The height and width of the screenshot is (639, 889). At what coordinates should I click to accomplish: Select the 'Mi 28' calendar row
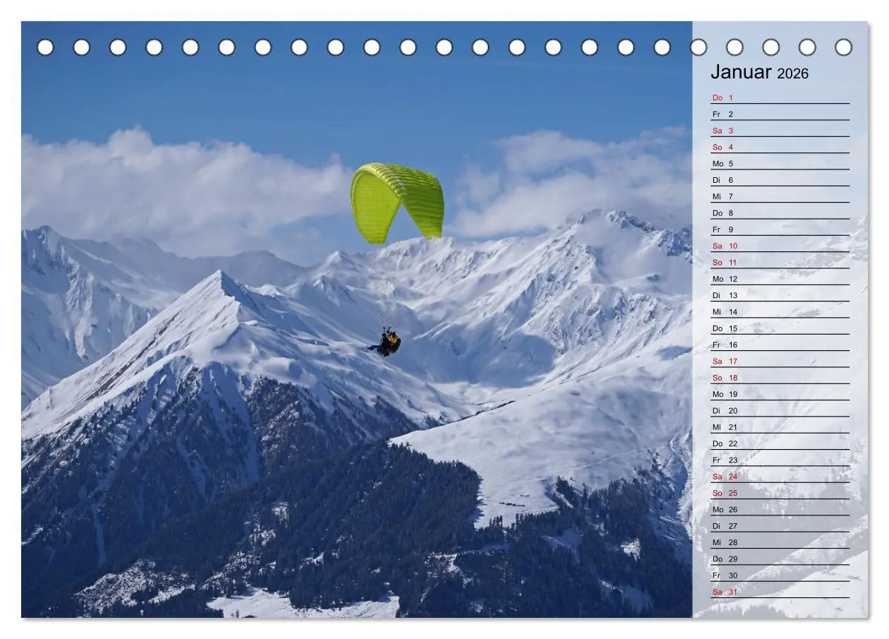tap(780, 542)
